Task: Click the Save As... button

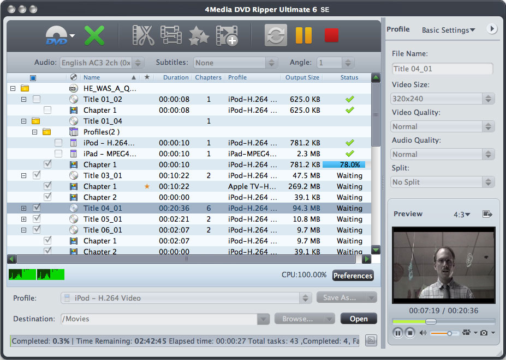Action: pos(347,297)
